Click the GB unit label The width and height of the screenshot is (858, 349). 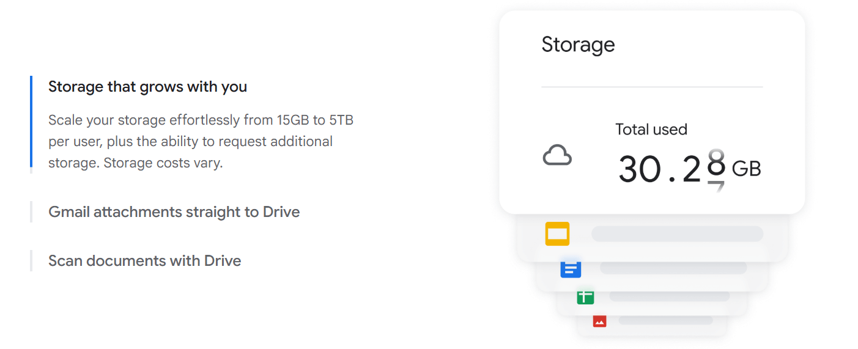coord(747,169)
